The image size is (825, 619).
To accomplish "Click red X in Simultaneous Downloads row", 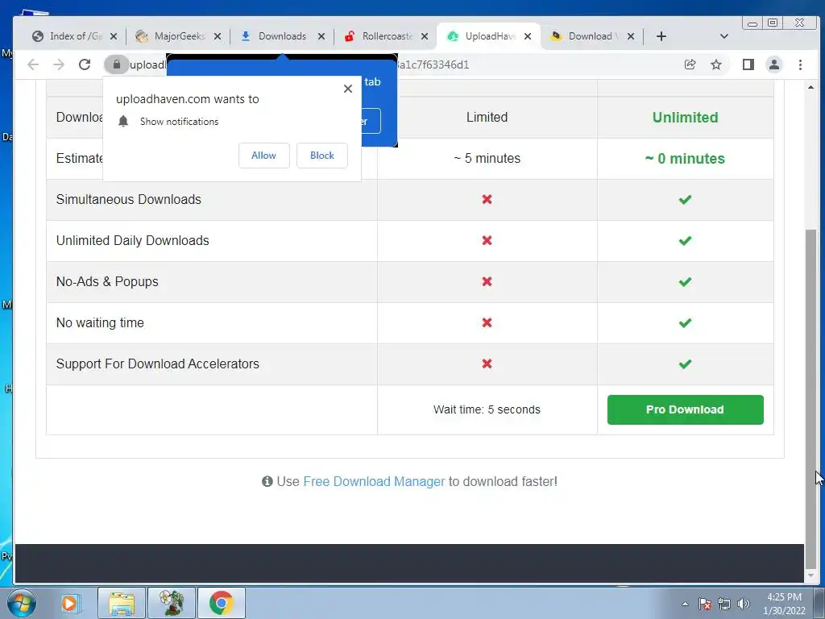I will pyautogui.click(x=487, y=200).
